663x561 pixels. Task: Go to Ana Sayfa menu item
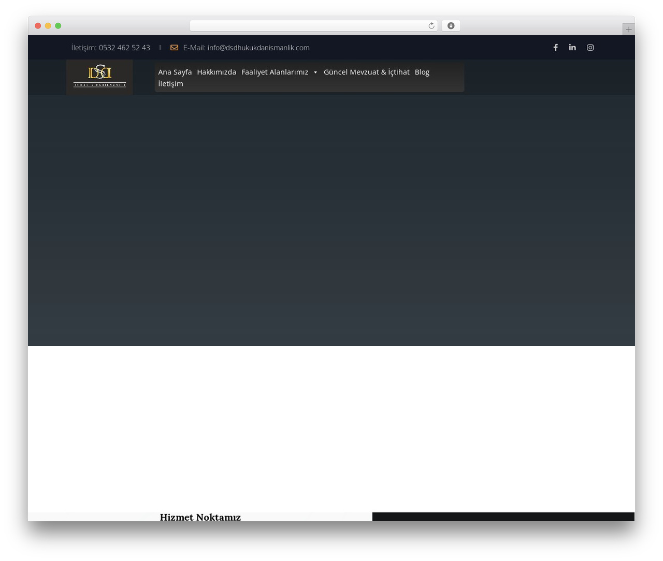[x=175, y=72]
